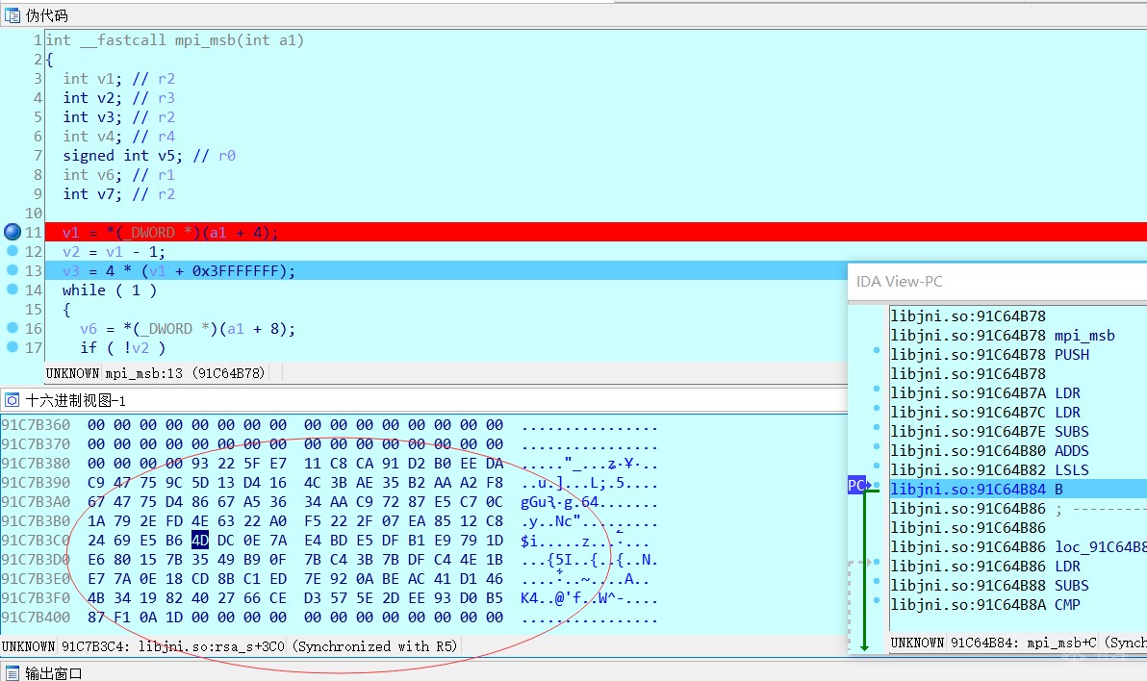
Task: Click the declaration 'int v6; // r1'
Action: point(119,175)
